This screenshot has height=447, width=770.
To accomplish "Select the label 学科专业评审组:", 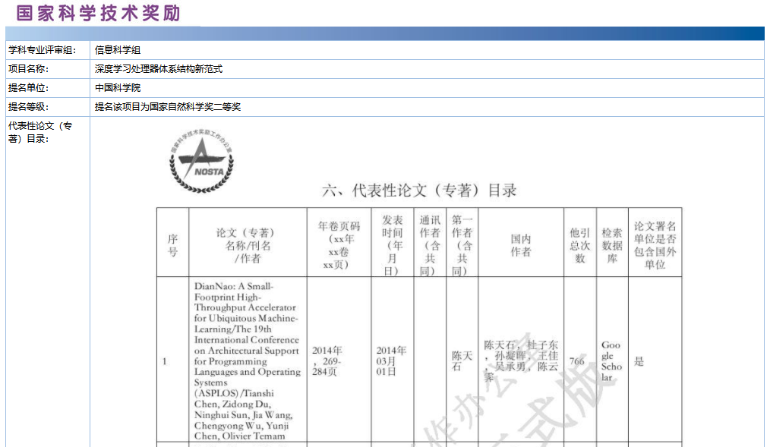I will tap(43, 50).
